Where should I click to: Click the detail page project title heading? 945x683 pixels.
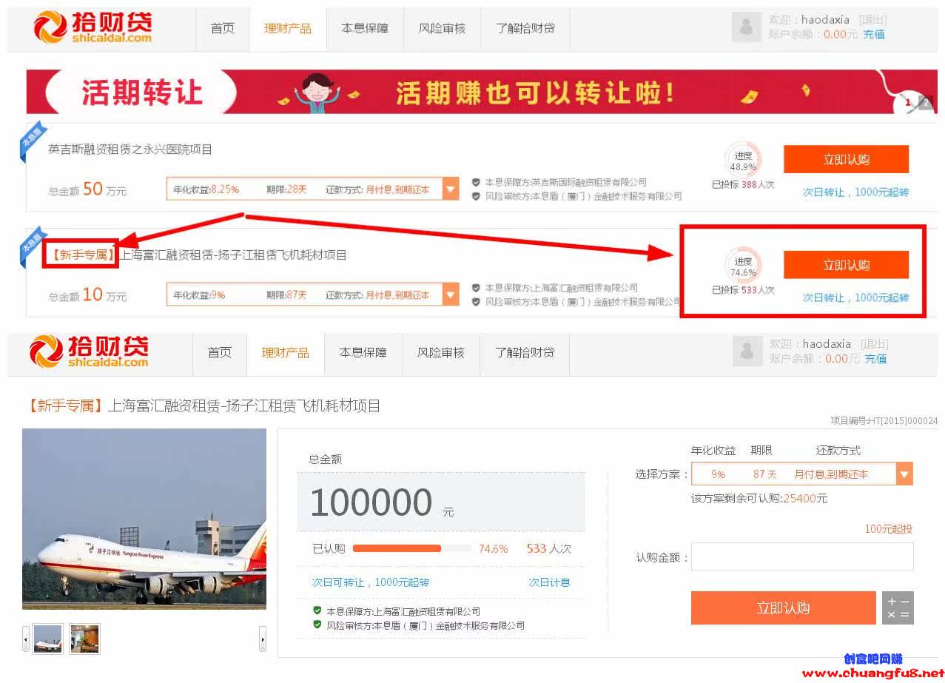point(203,406)
